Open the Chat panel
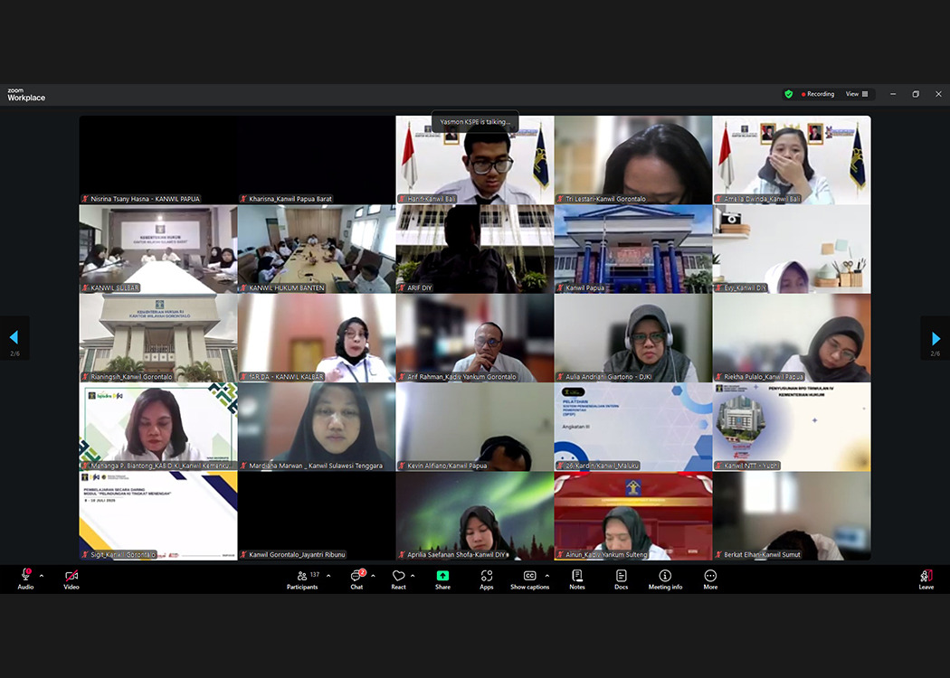This screenshot has height=678, width=950. point(356,579)
